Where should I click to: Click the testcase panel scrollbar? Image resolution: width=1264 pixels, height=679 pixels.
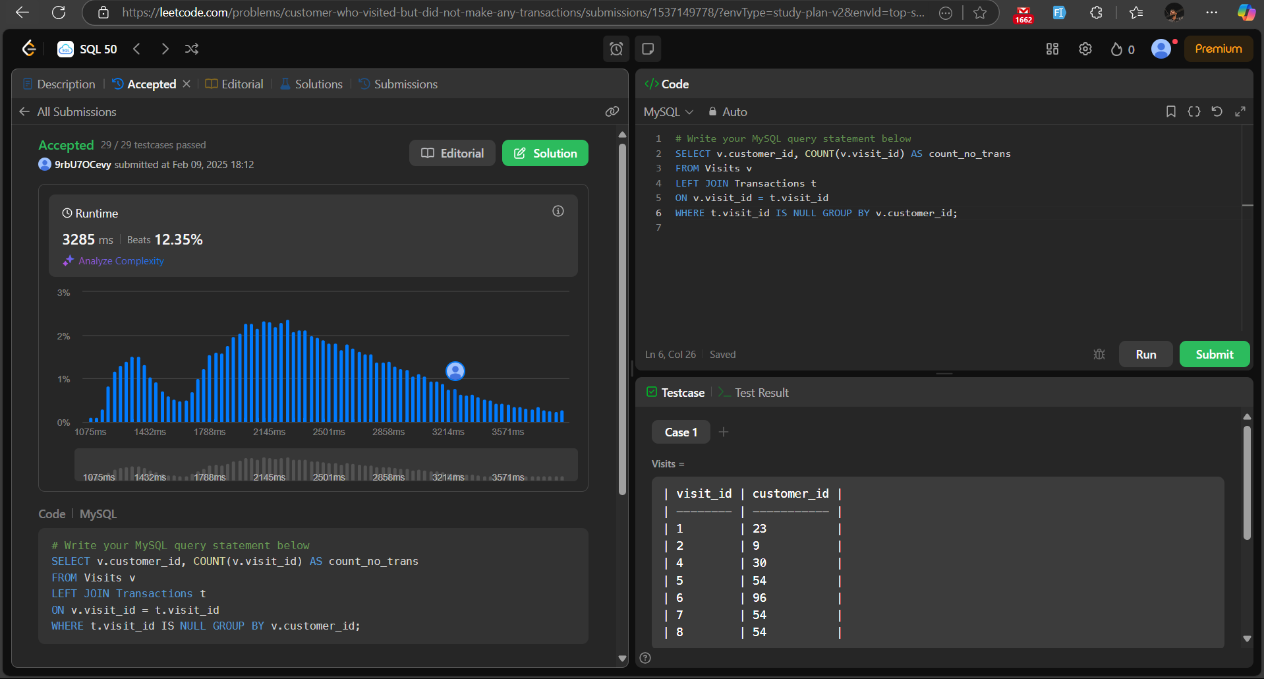point(1247,483)
